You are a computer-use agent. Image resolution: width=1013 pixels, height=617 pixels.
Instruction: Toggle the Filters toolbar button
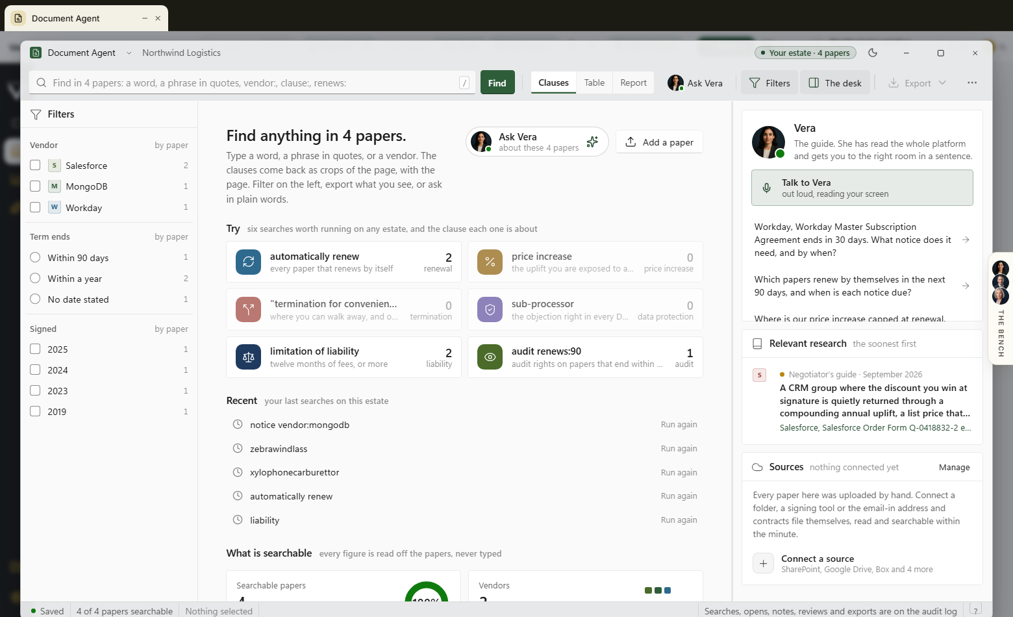click(769, 82)
